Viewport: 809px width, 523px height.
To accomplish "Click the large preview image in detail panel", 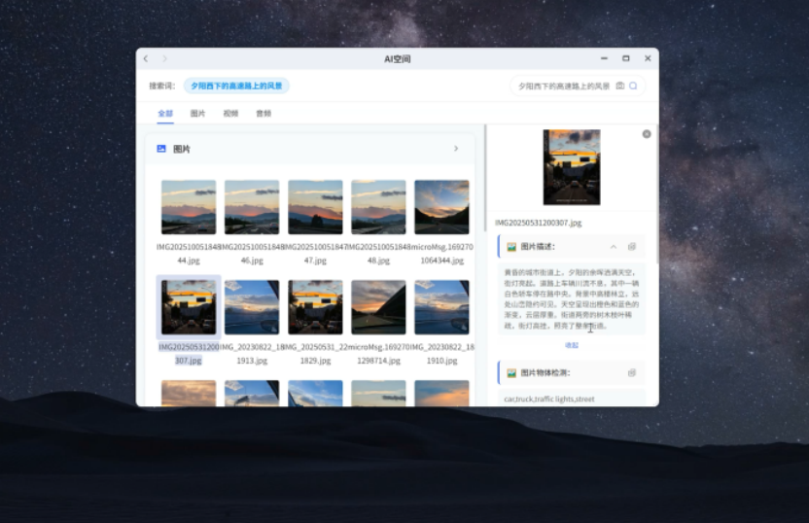I will tap(572, 167).
